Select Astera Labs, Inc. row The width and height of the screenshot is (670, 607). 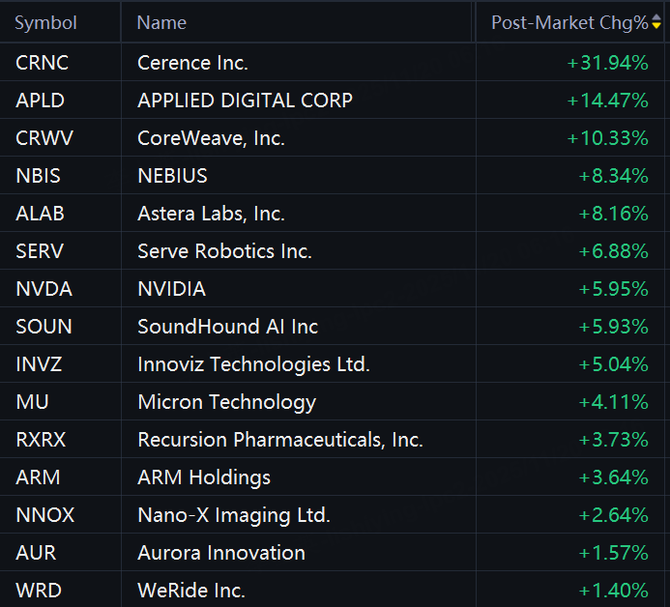click(x=212, y=214)
